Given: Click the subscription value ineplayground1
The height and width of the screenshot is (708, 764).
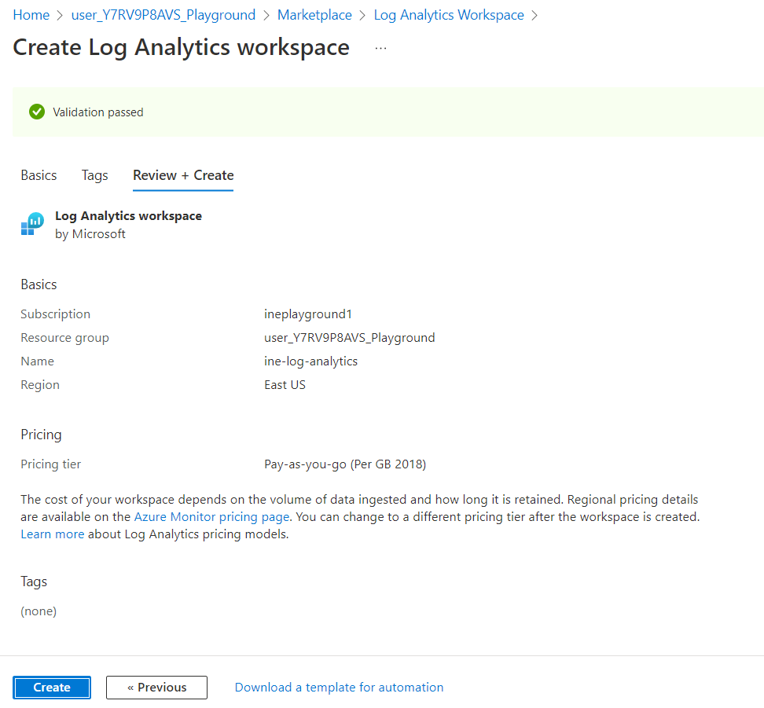Looking at the screenshot, I should click(308, 314).
